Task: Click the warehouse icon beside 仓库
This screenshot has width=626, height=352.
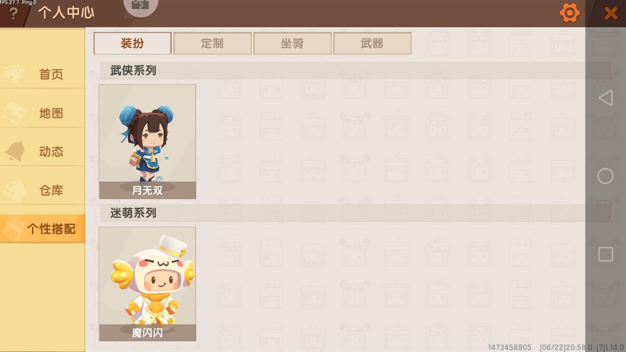Action: [x=14, y=190]
